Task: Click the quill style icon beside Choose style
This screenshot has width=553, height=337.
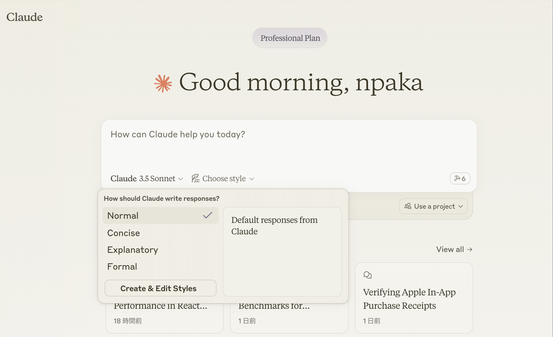Action: (x=196, y=179)
